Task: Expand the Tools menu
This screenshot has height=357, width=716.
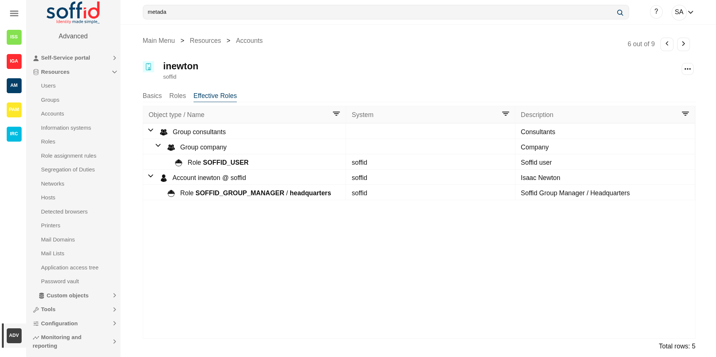Action: point(114,310)
